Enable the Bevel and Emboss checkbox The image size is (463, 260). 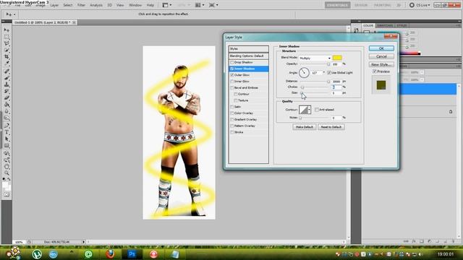point(232,88)
